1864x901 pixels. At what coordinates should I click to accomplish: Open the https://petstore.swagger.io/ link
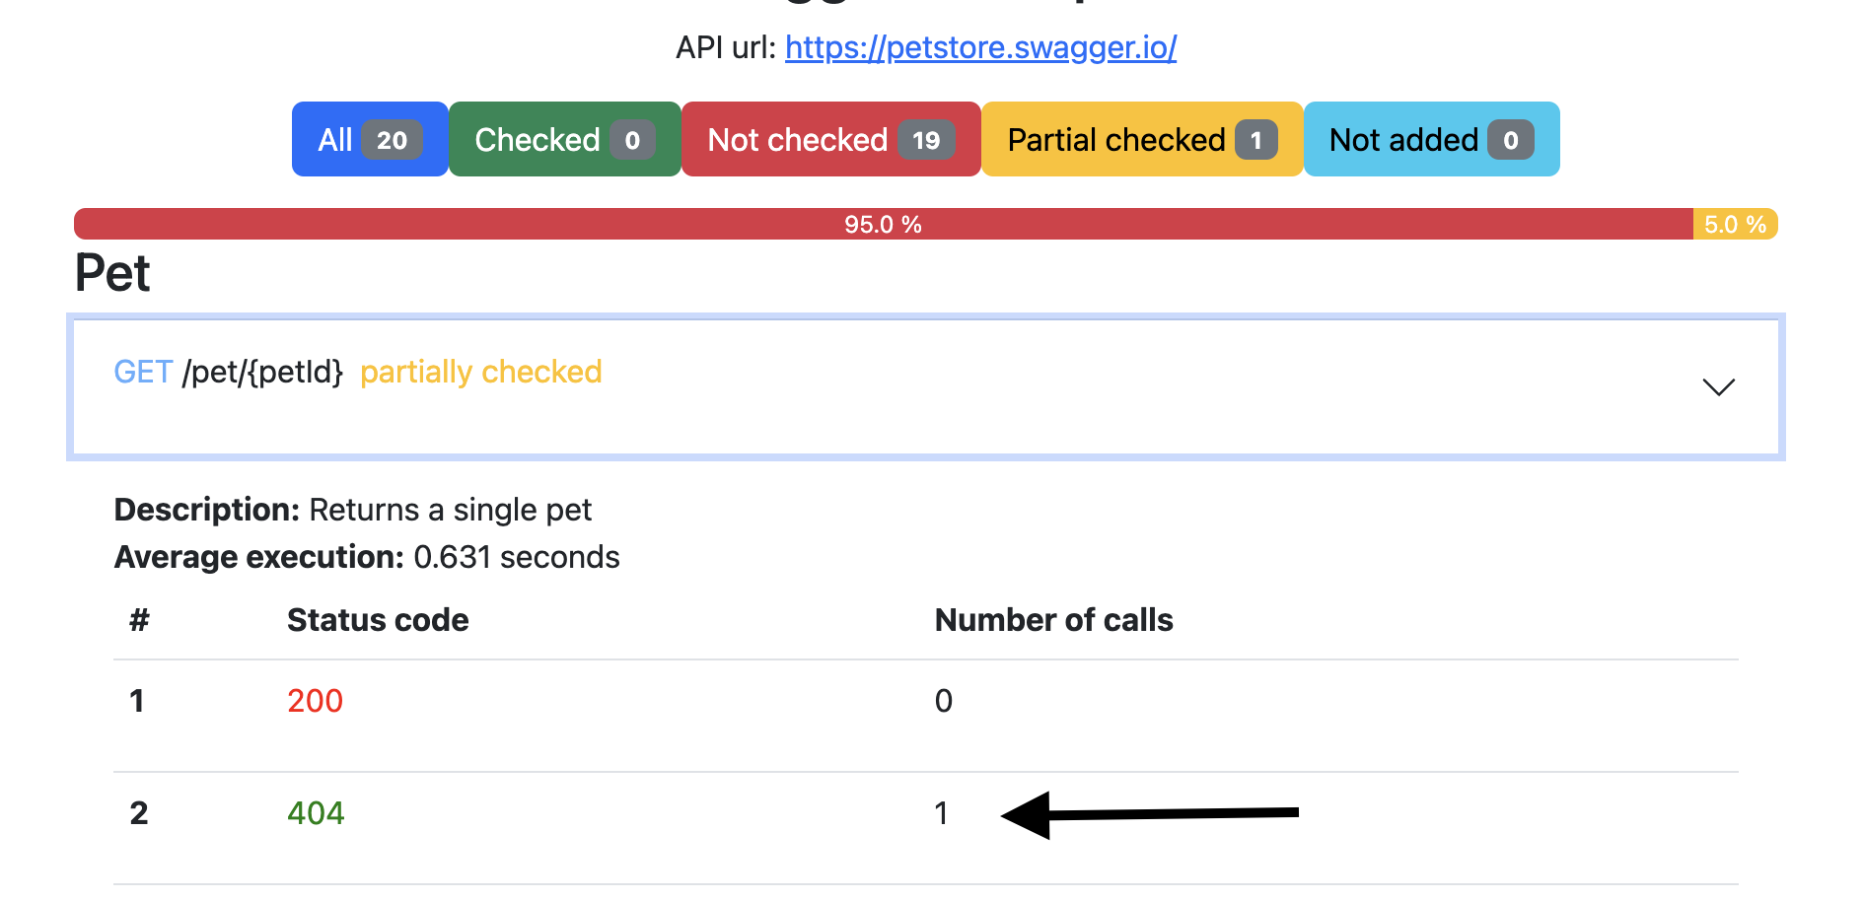coord(979,46)
